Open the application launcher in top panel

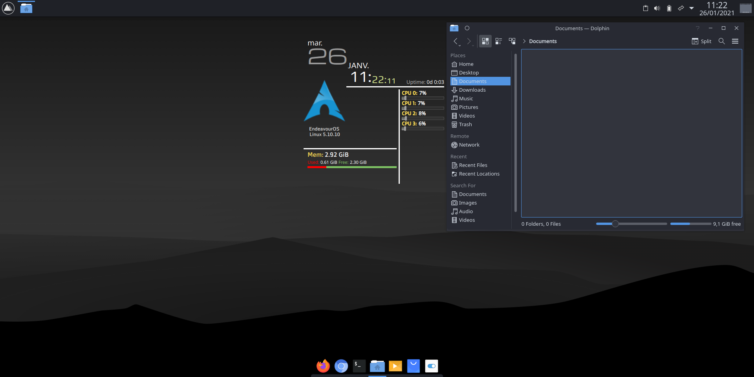pos(8,8)
